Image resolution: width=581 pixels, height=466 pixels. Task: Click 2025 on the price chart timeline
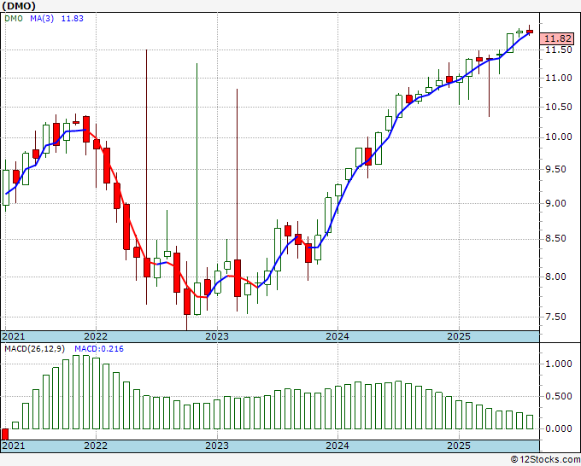pyautogui.click(x=459, y=336)
